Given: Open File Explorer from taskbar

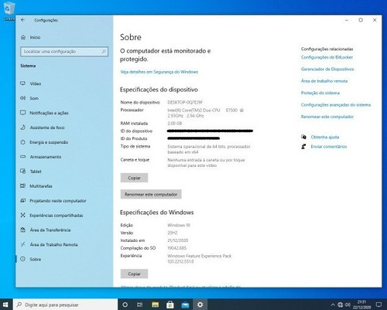Looking at the screenshot, I should pos(155,305).
